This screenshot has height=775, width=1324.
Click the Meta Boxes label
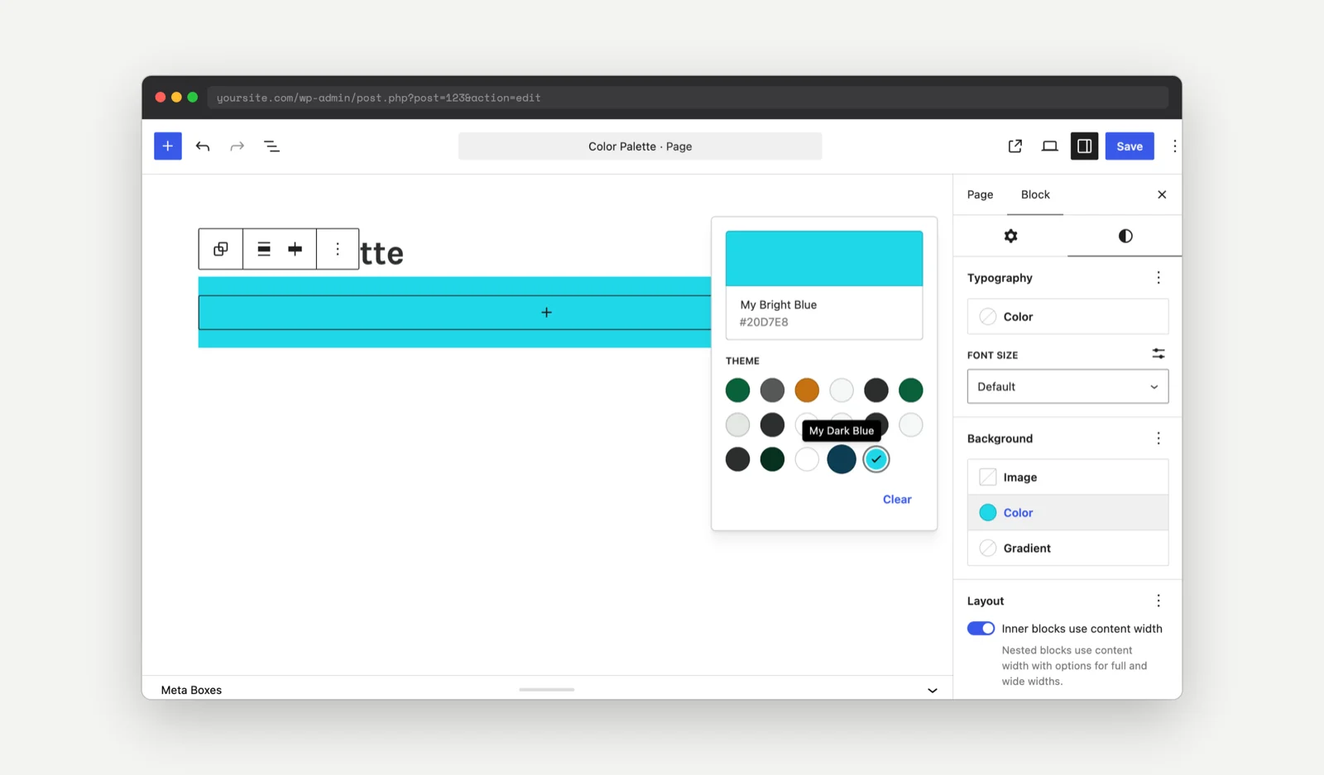(191, 690)
